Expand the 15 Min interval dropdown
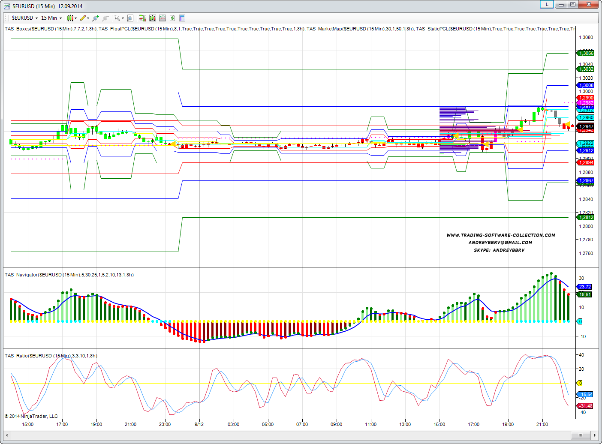Screen dimensions: 602x444 (60, 18)
